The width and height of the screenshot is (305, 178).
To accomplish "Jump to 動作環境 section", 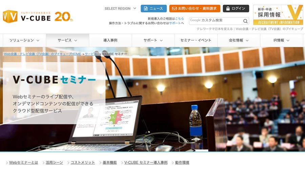I will 182,162.
